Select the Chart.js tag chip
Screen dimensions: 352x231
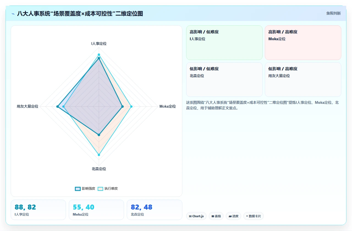(196, 216)
